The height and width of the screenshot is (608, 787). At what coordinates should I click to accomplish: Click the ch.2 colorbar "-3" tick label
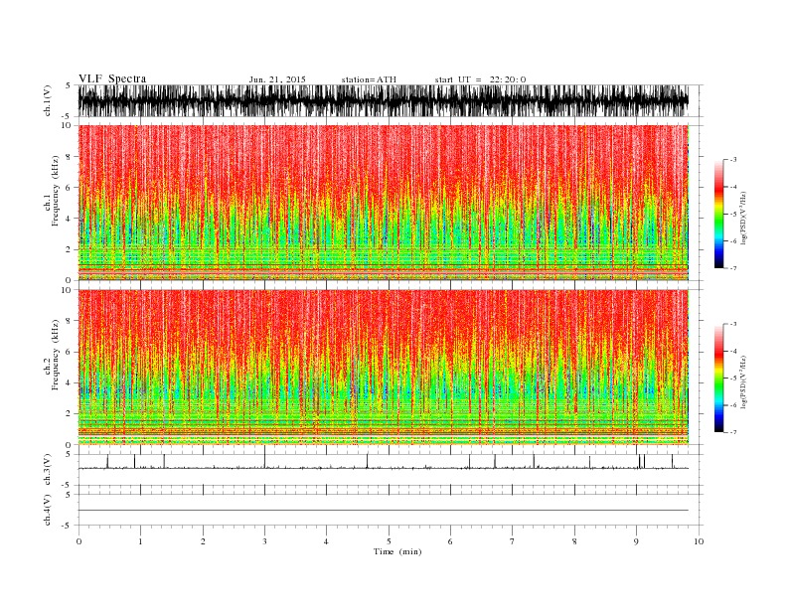click(732, 324)
